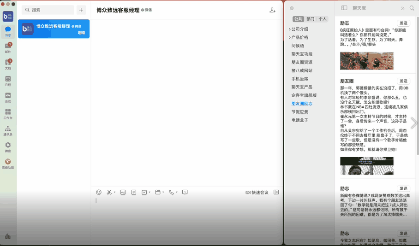Toggle the chat side panel icon
The width and height of the screenshot is (419, 246).
tap(276, 192)
